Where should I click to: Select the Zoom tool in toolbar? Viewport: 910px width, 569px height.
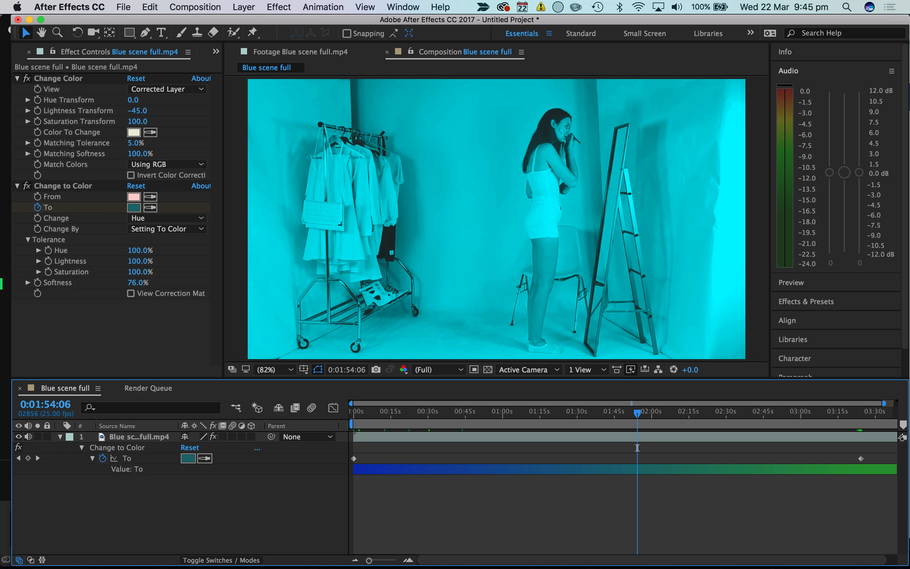pos(57,33)
